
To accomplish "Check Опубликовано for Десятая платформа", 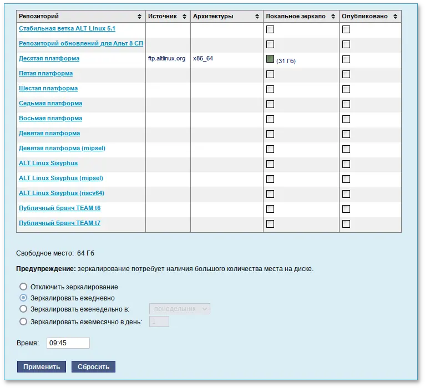I will 346,59.
